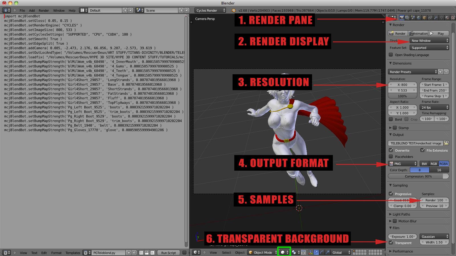The image size is (456, 256).
Task: Open the File menu
Action: (x=22, y=10)
